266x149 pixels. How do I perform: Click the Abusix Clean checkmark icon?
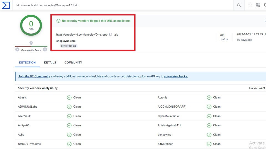69,98
